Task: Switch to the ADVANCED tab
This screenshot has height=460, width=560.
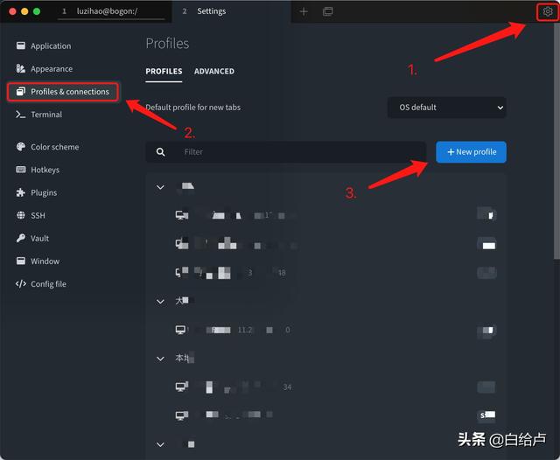Action: tap(214, 72)
